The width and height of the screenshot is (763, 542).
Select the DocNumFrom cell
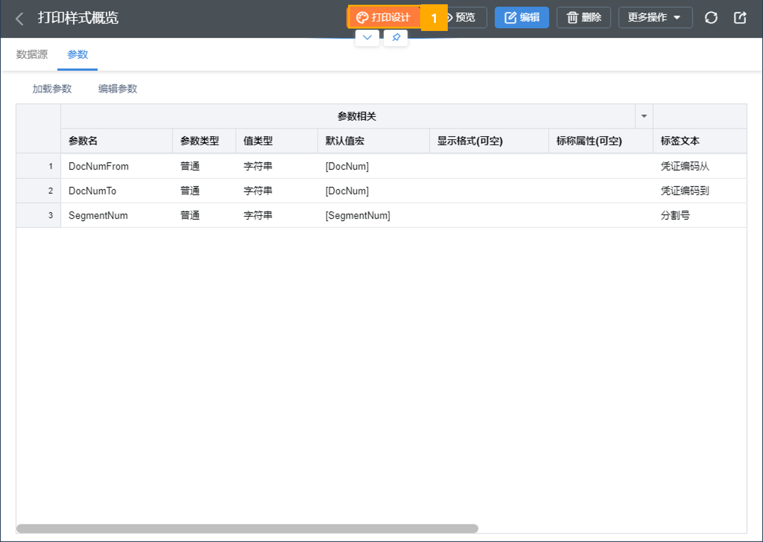(117, 166)
